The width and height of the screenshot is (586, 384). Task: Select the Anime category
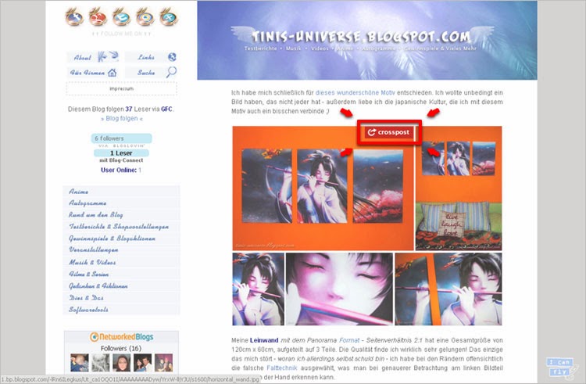click(x=121, y=192)
